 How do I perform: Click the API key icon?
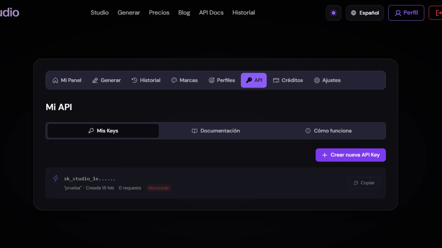pos(248,80)
